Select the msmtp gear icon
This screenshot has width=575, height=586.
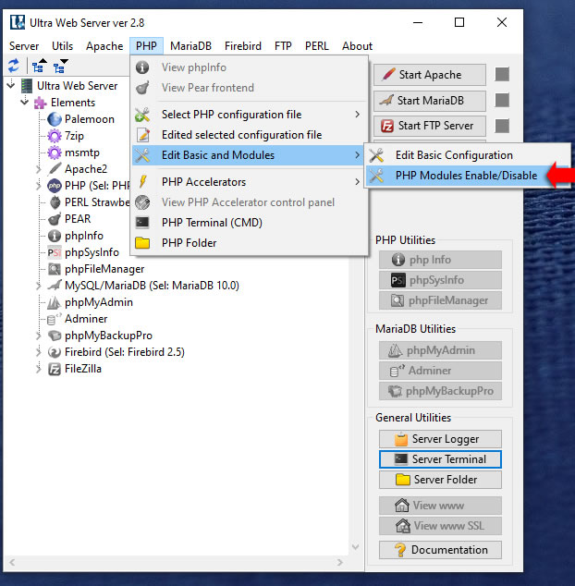pos(55,153)
